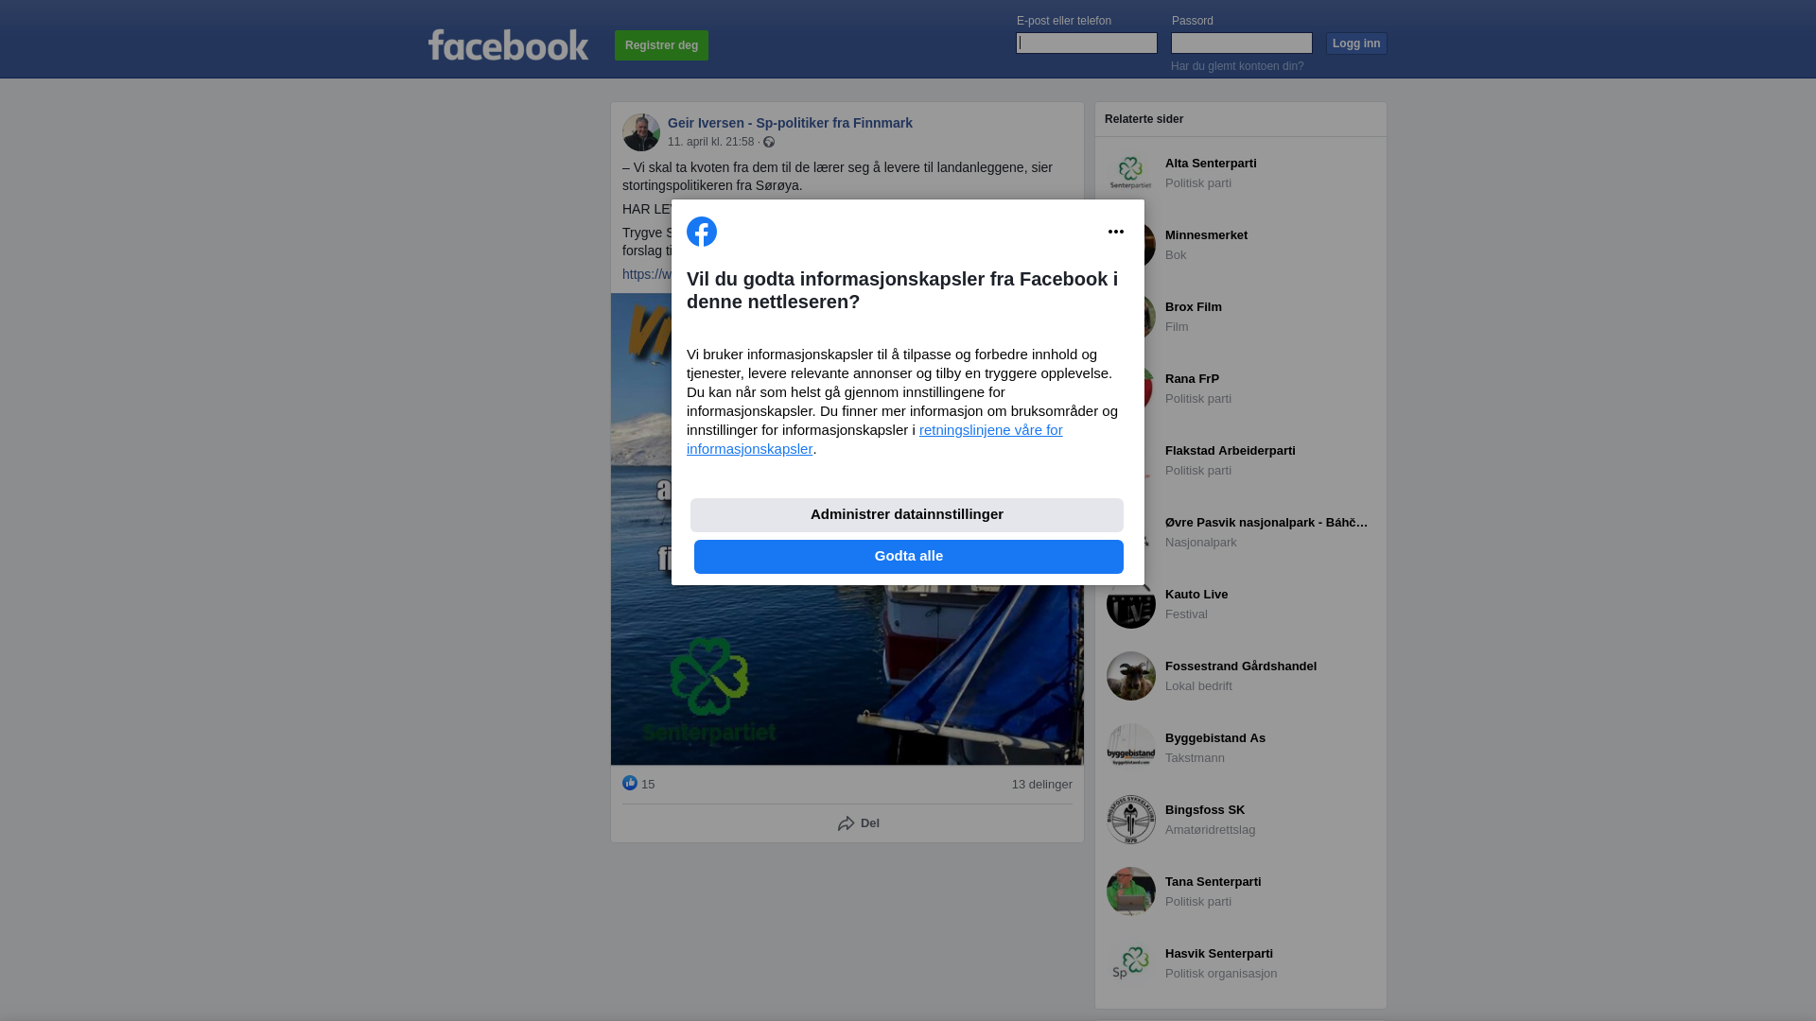Viewport: 1816px width, 1021px height.
Task: Open Hasvik Senterparti page logo
Action: tap(1131, 963)
